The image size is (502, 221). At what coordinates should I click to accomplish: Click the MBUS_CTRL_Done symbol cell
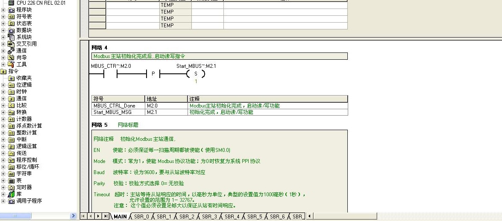[118, 105]
